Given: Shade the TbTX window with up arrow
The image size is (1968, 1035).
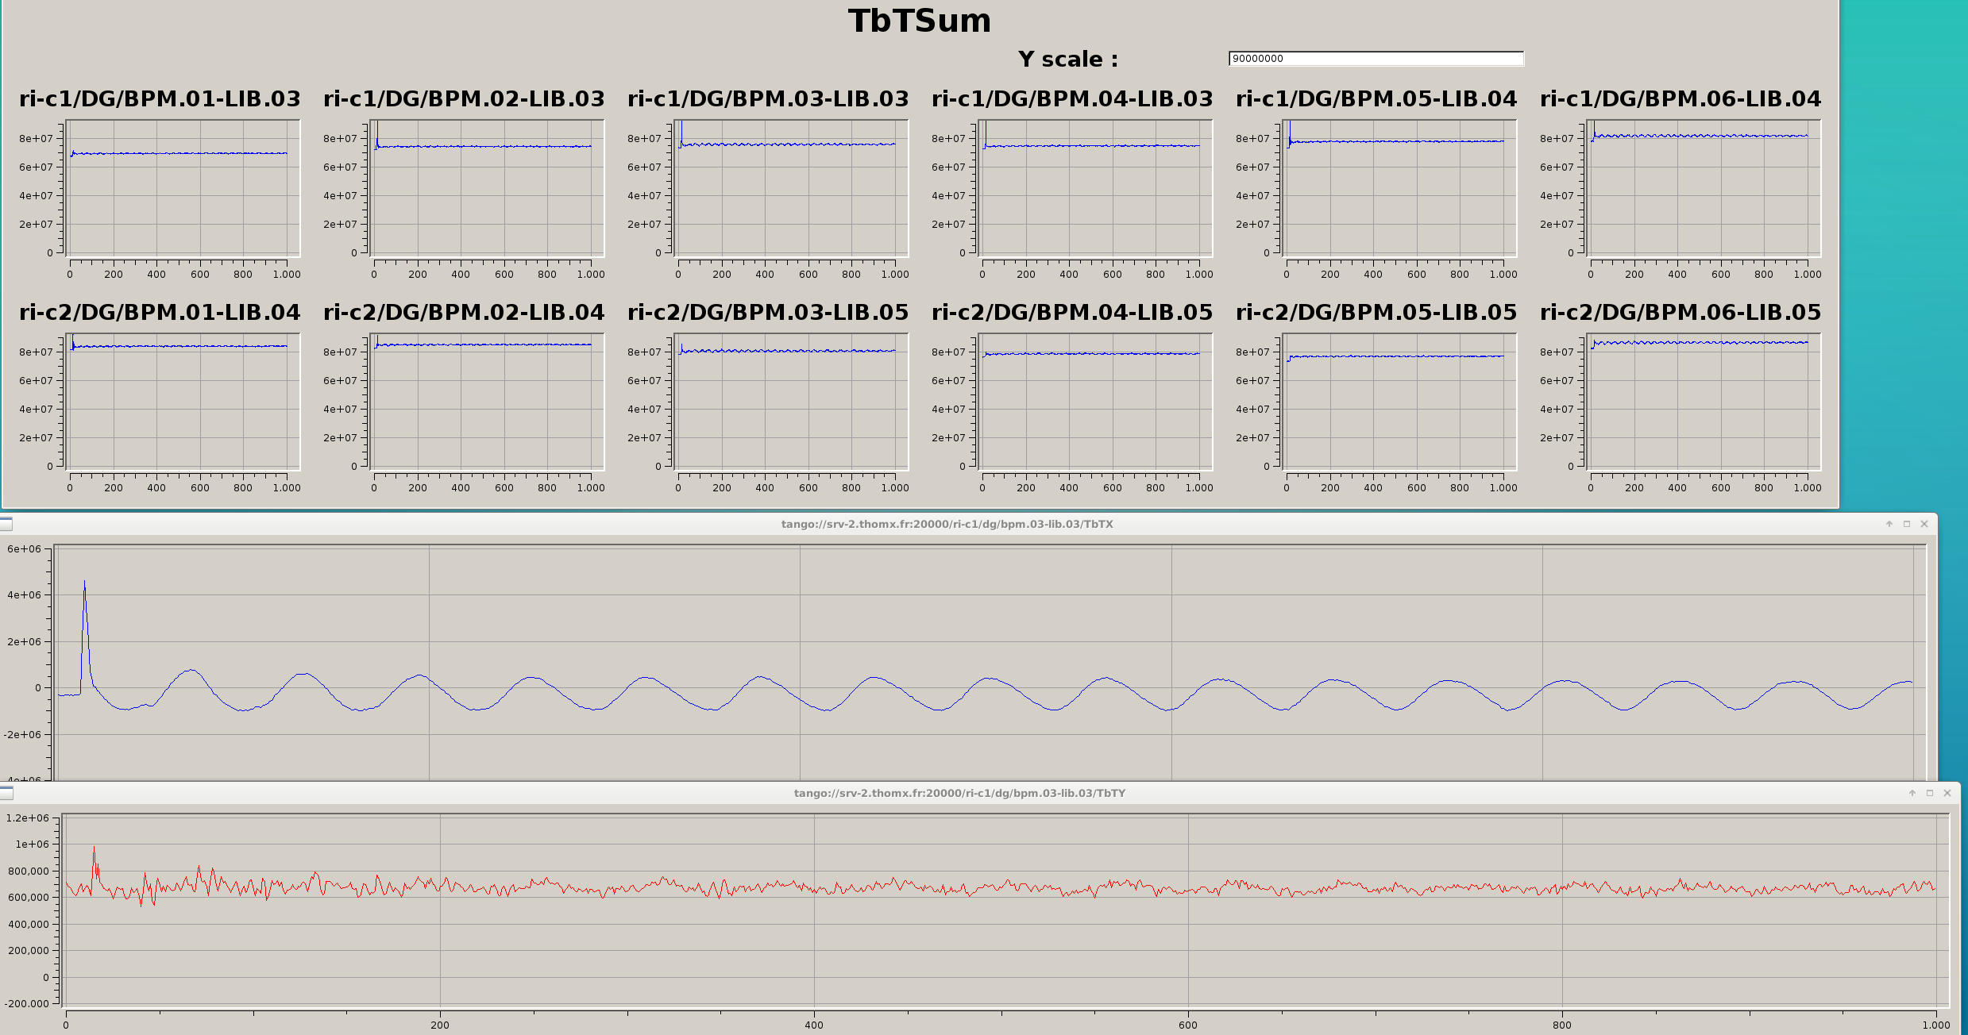Looking at the screenshot, I should click(1889, 524).
